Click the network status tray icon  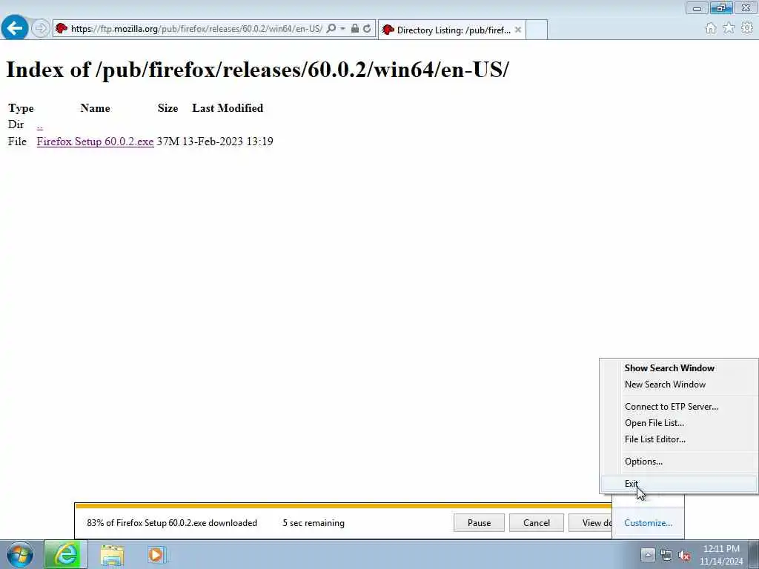pyautogui.click(x=666, y=556)
